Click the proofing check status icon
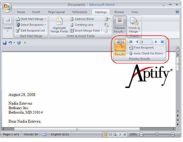The image size is (183, 142). click(x=44, y=134)
